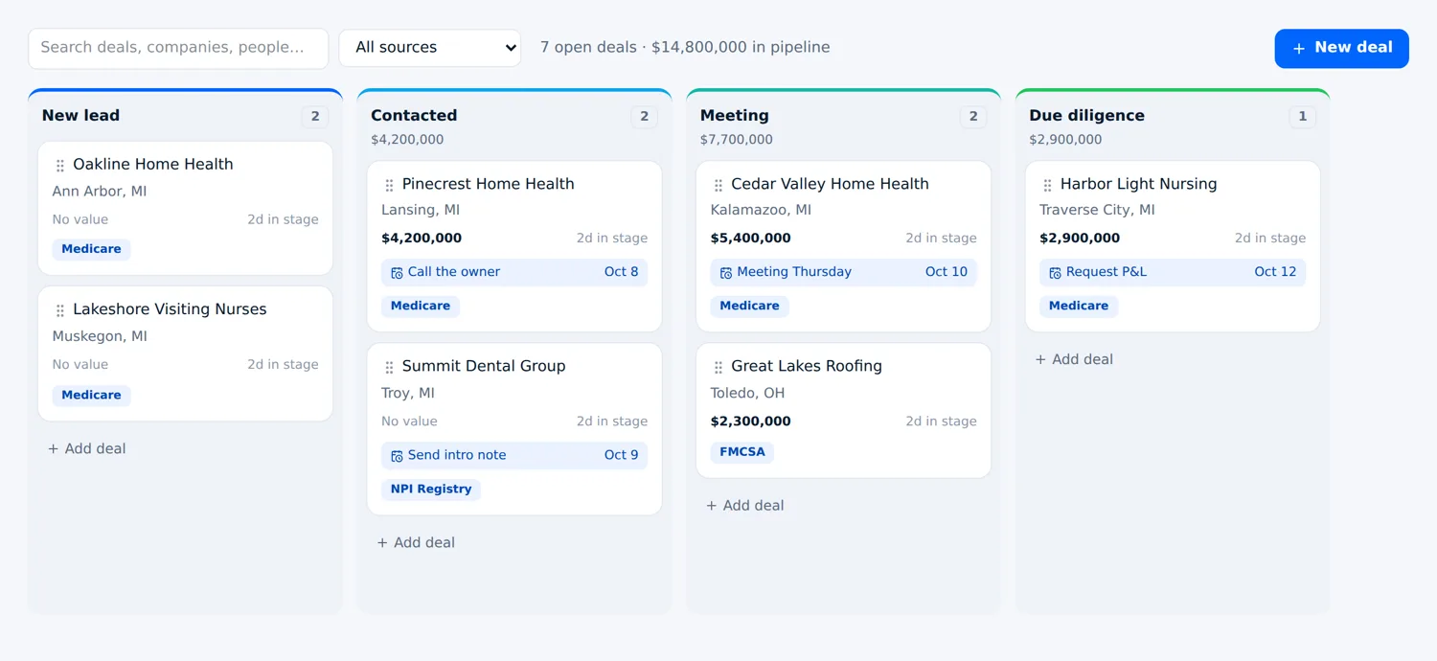Open the Great Lakes Roofing deal title

click(807, 366)
